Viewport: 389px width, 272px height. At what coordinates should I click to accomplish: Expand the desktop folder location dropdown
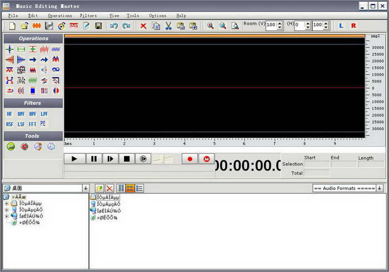pyautogui.click(x=86, y=189)
